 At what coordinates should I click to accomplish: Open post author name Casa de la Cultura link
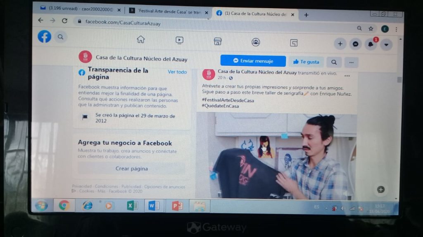(257, 72)
